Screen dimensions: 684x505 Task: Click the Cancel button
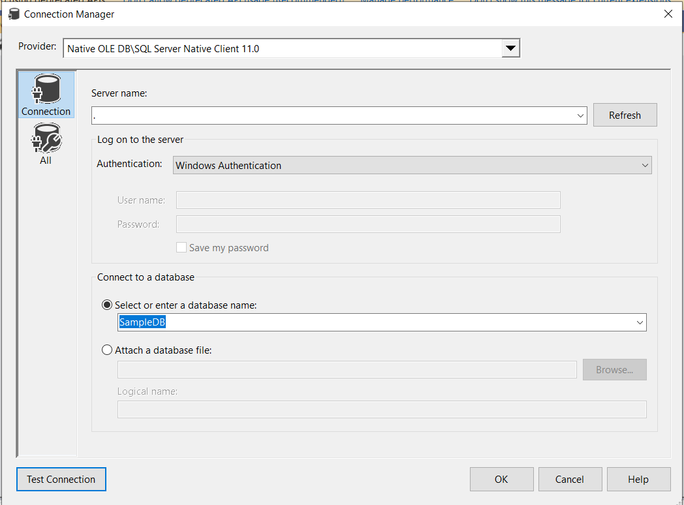click(569, 479)
